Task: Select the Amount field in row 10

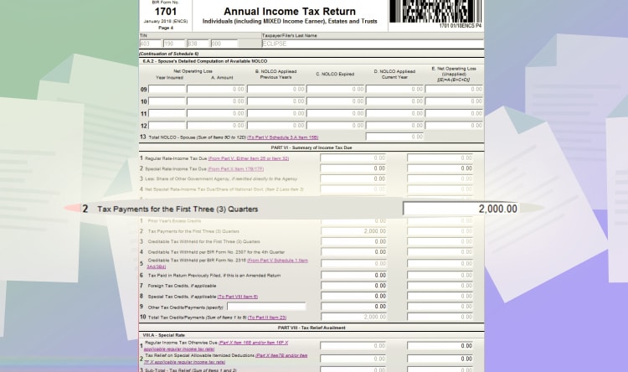Action: point(216,101)
